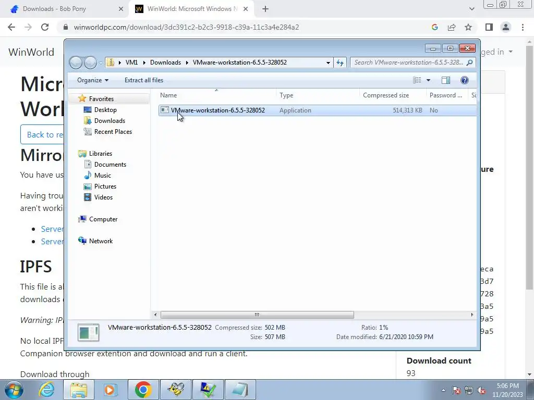
Task: Open Explorer Help icon
Action: 464,80
